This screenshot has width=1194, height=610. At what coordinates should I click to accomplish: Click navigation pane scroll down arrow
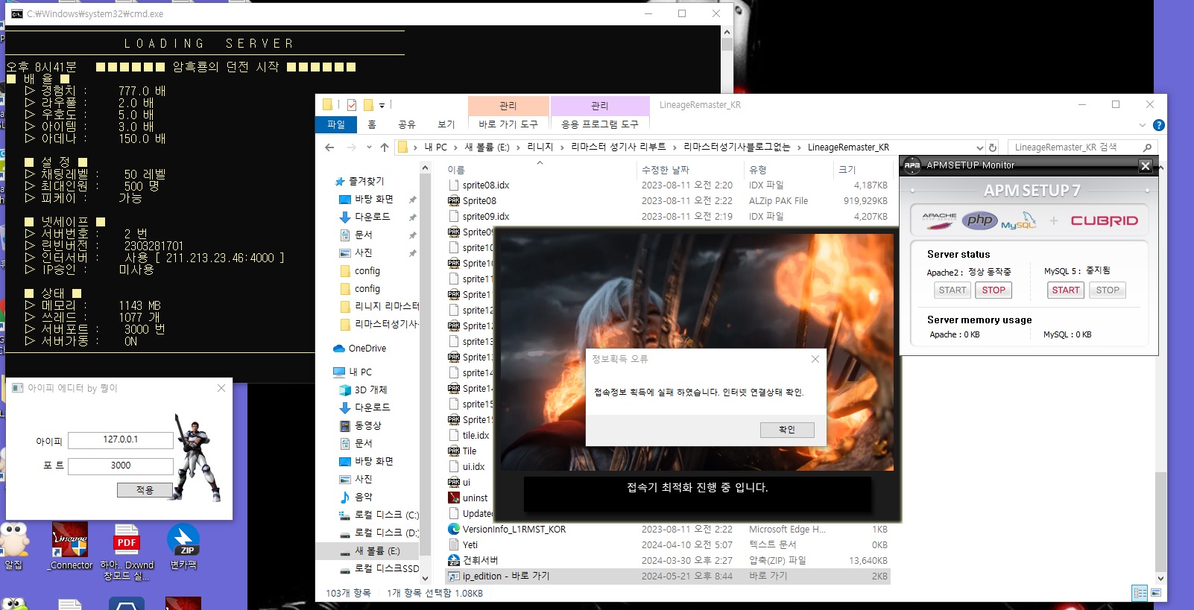pos(426,578)
